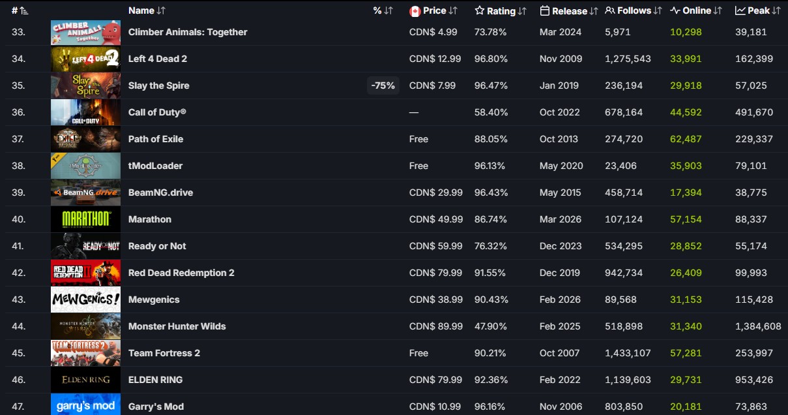Click the Mewgenics cover thumbnail
The height and width of the screenshot is (415, 788).
point(85,300)
